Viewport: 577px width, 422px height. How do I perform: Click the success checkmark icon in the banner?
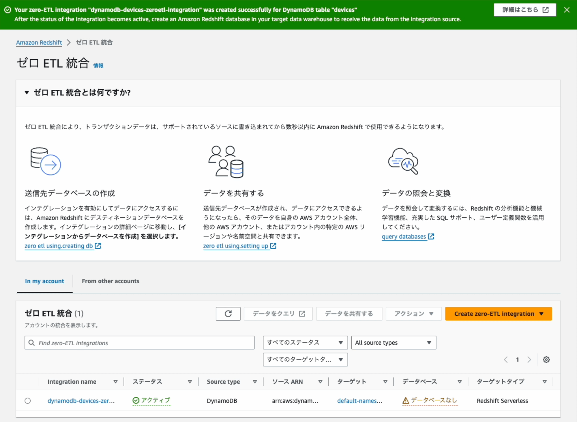click(8, 10)
